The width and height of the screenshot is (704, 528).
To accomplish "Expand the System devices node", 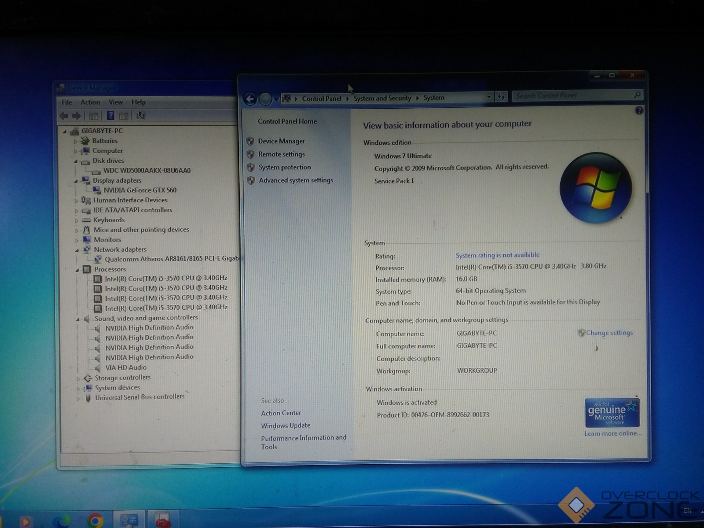I will point(78,389).
